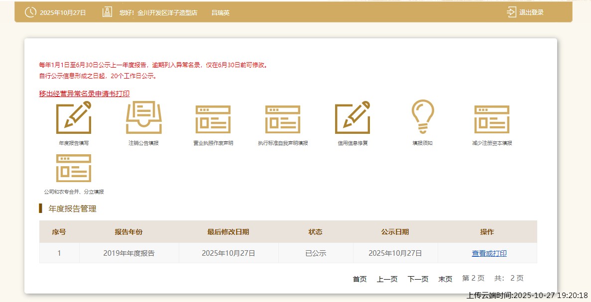This screenshot has height=302, width=591.
Task: Click the username 吕瑞英 in header
Action: pyautogui.click(x=221, y=13)
